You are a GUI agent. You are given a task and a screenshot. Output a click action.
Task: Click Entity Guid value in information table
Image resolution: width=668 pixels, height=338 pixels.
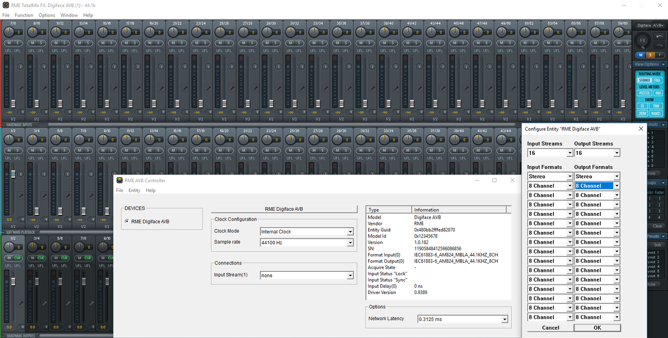click(x=434, y=230)
